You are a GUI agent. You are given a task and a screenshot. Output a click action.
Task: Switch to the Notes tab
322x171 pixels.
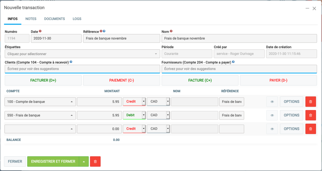[31, 19]
